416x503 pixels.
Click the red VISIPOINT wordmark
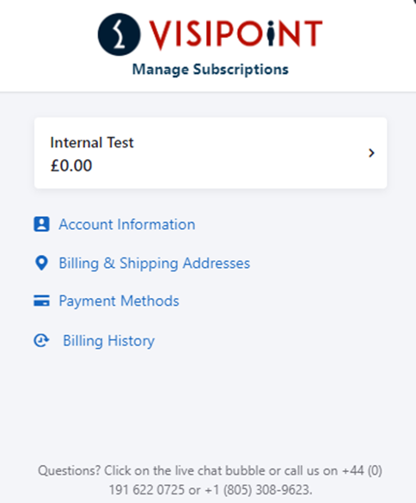tap(236, 34)
